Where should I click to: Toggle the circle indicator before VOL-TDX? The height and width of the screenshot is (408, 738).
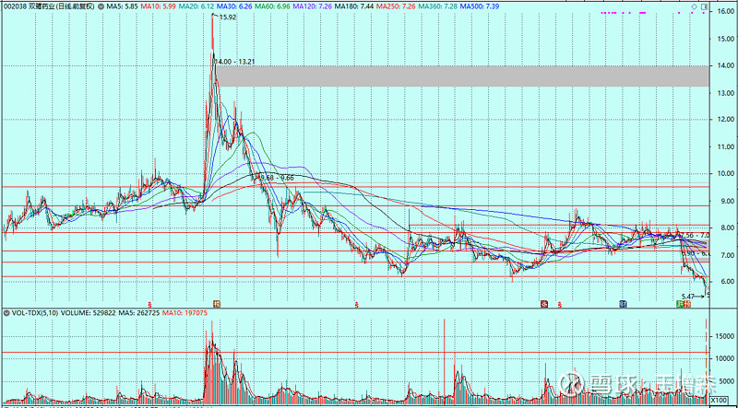[x=6, y=312]
